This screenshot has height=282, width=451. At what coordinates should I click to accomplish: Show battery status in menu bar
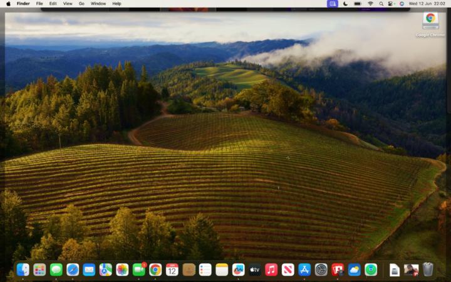(x=358, y=4)
